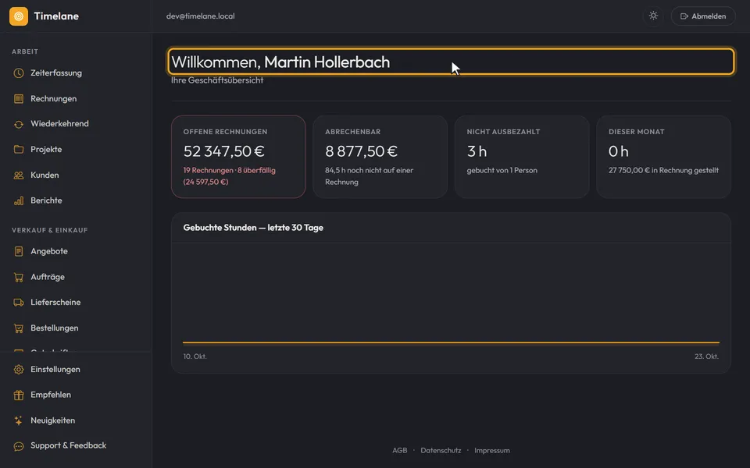This screenshot has width=750, height=468.
Task: Click the invoice icon beside Rechnungen
Action: click(x=19, y=99)
